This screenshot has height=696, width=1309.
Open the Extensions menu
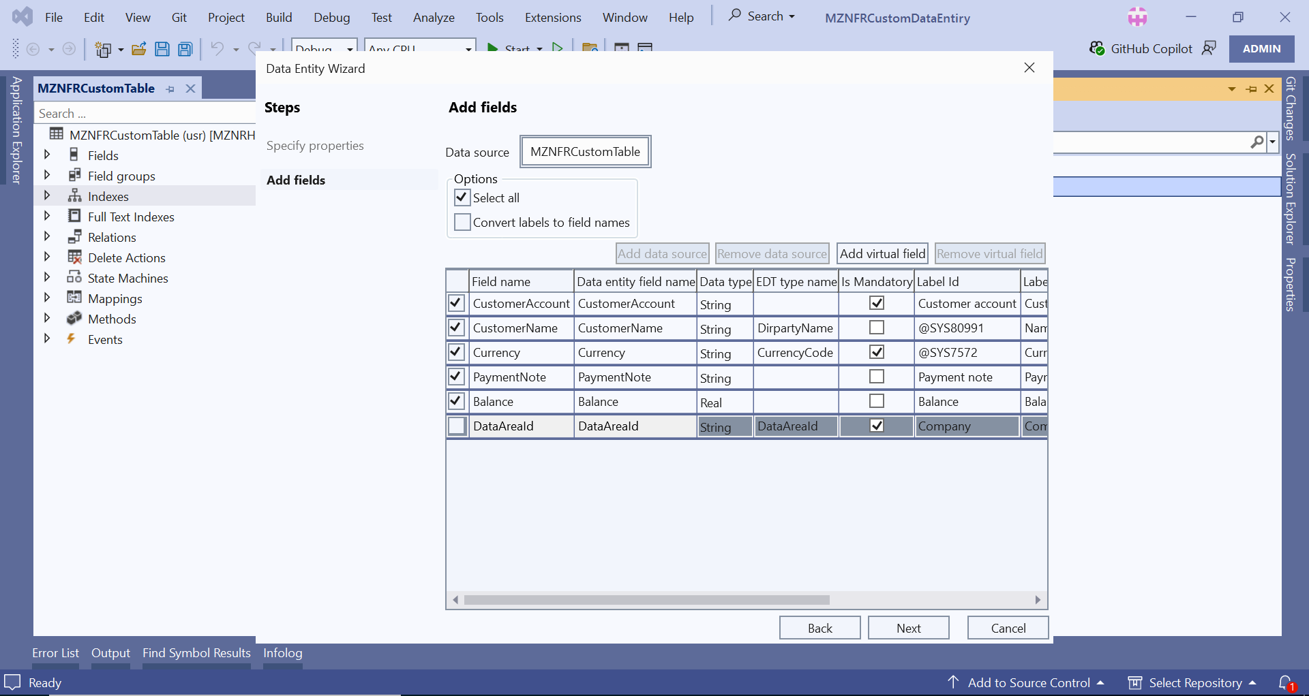[553, 17]
